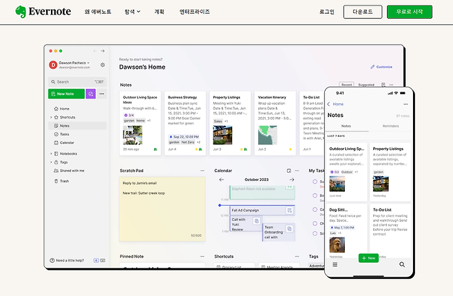This screenshot has height=296, width=453.
Task: Open the Dawson Pacheco account dropdown
Action: 74,63
